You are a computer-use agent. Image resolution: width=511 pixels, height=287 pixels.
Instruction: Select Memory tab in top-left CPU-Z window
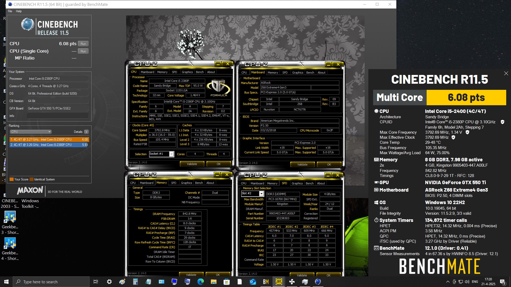click(x=162, y=72)
